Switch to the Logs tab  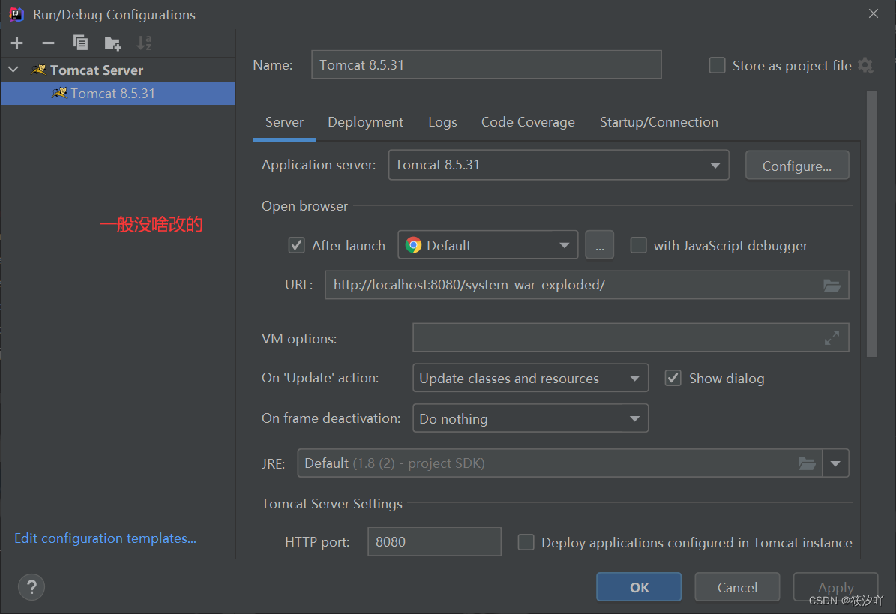tap(442, 122)
